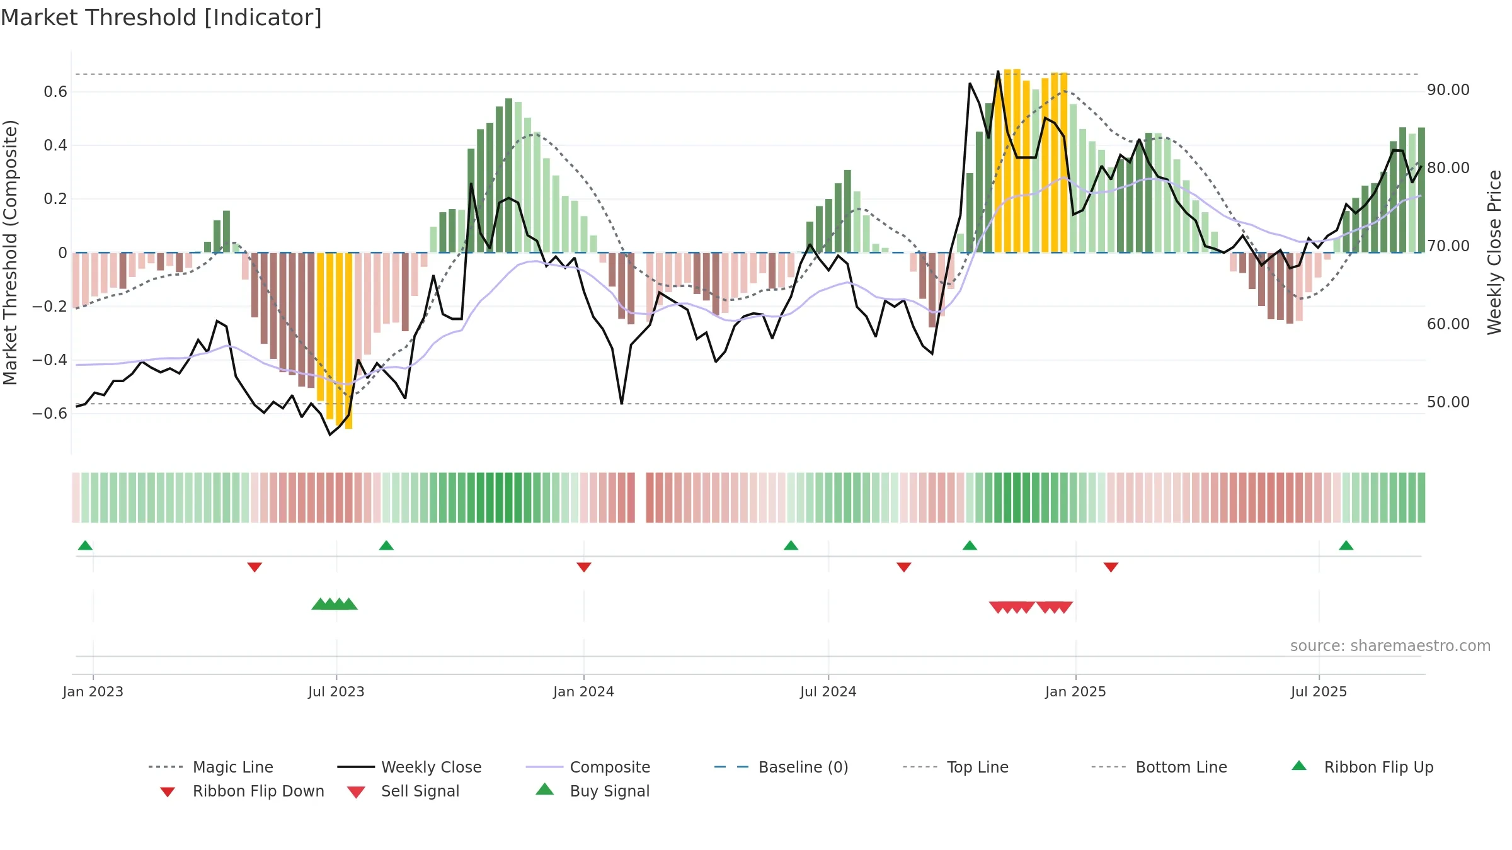Click the Ribbon Flip Down marker after Jan 2025

coord(1111,567)
